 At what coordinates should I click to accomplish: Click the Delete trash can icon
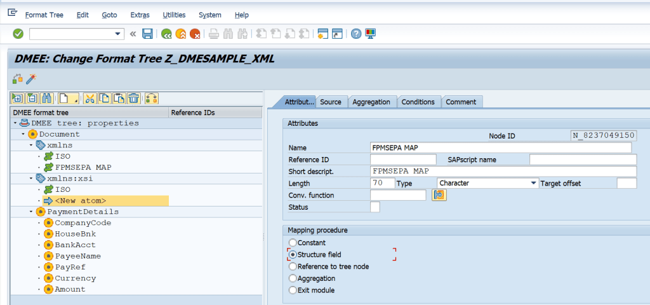pos(133,98)
